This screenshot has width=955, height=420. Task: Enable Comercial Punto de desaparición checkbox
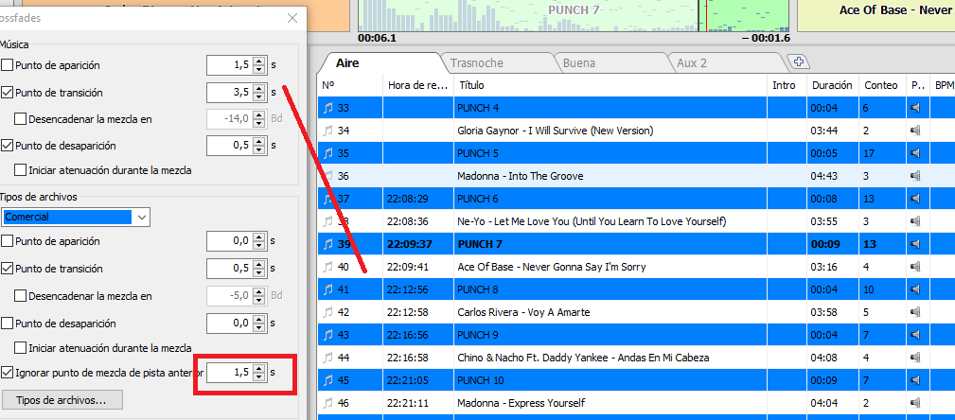coord(8,324)
